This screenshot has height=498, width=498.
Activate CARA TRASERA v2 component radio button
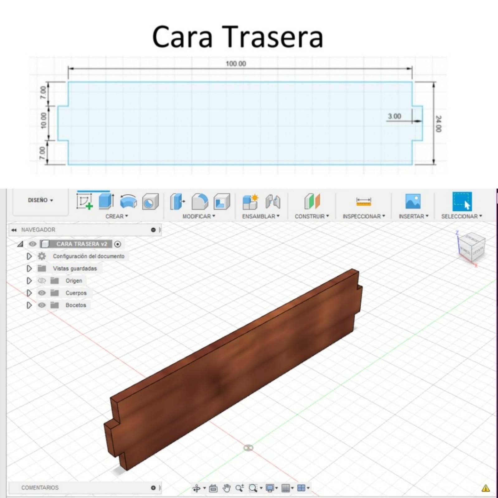118,244
